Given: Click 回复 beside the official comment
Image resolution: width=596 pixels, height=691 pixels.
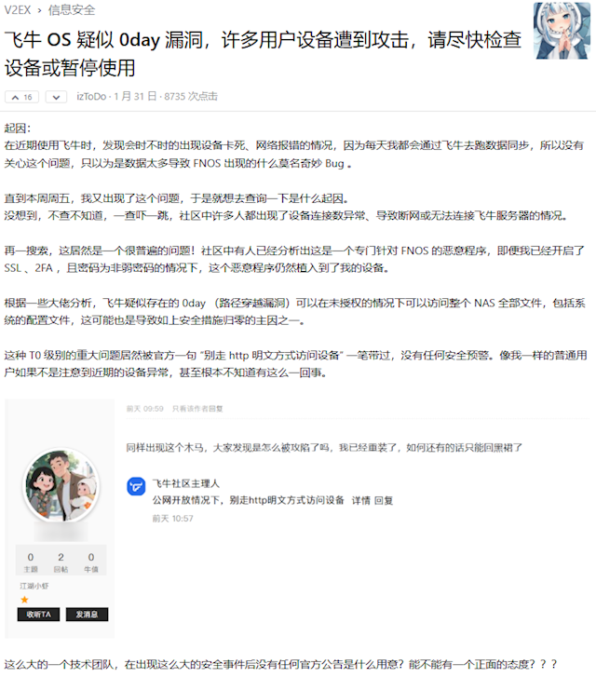Looking at the screenshot, I should [384, 501].
